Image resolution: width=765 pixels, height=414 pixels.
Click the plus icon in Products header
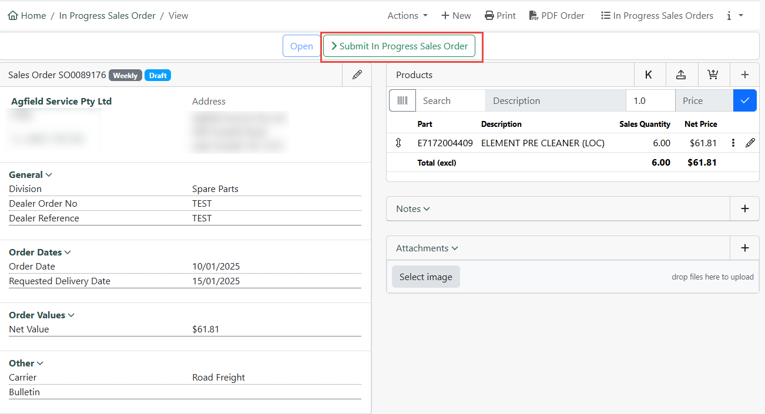click(x=744, y=75)
